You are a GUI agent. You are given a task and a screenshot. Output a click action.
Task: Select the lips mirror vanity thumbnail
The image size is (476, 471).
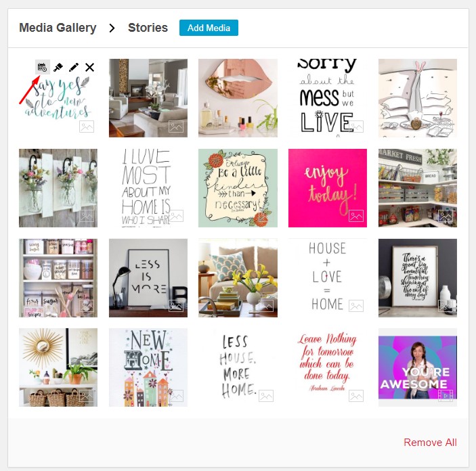coord(238,98)
